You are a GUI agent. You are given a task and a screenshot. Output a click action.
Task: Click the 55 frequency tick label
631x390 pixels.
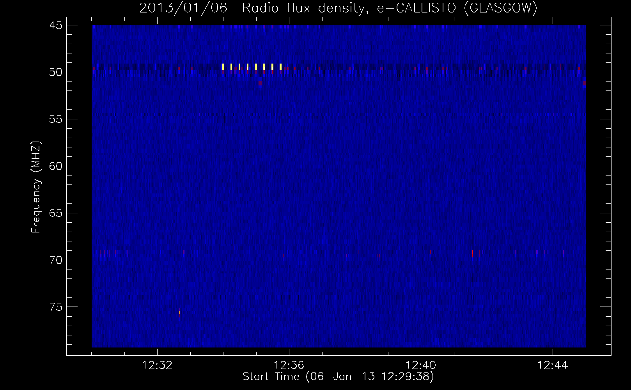click(56, 119)
